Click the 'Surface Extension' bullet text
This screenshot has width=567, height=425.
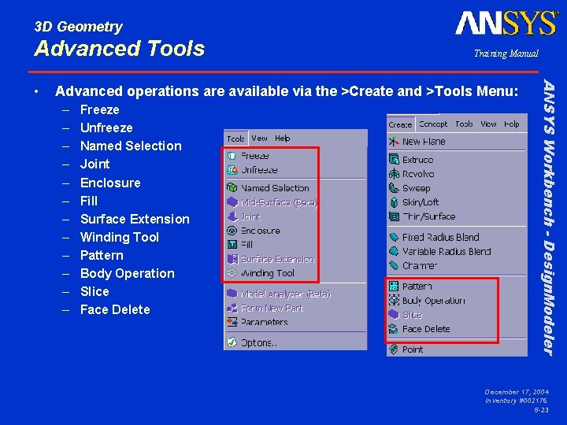135,219
